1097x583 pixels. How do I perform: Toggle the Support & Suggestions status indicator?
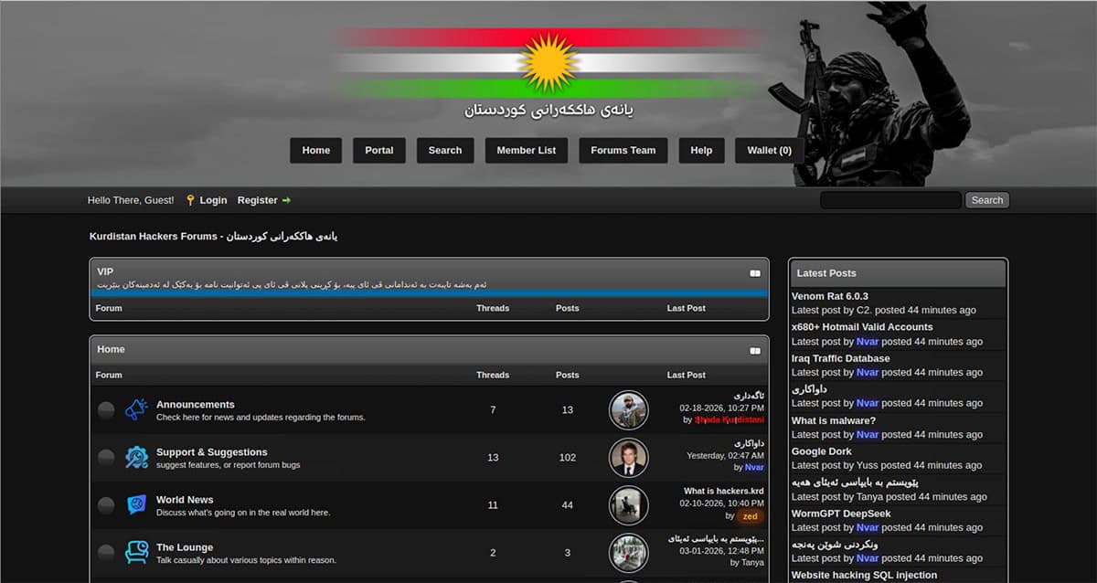tap(106, 457)
